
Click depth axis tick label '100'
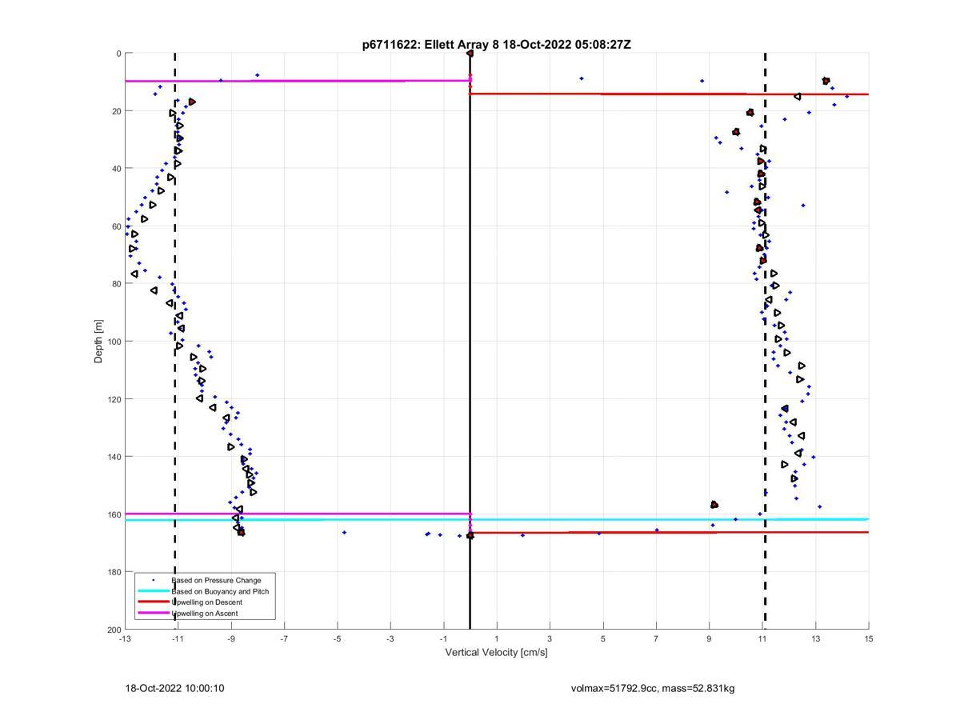pos(114,342)
